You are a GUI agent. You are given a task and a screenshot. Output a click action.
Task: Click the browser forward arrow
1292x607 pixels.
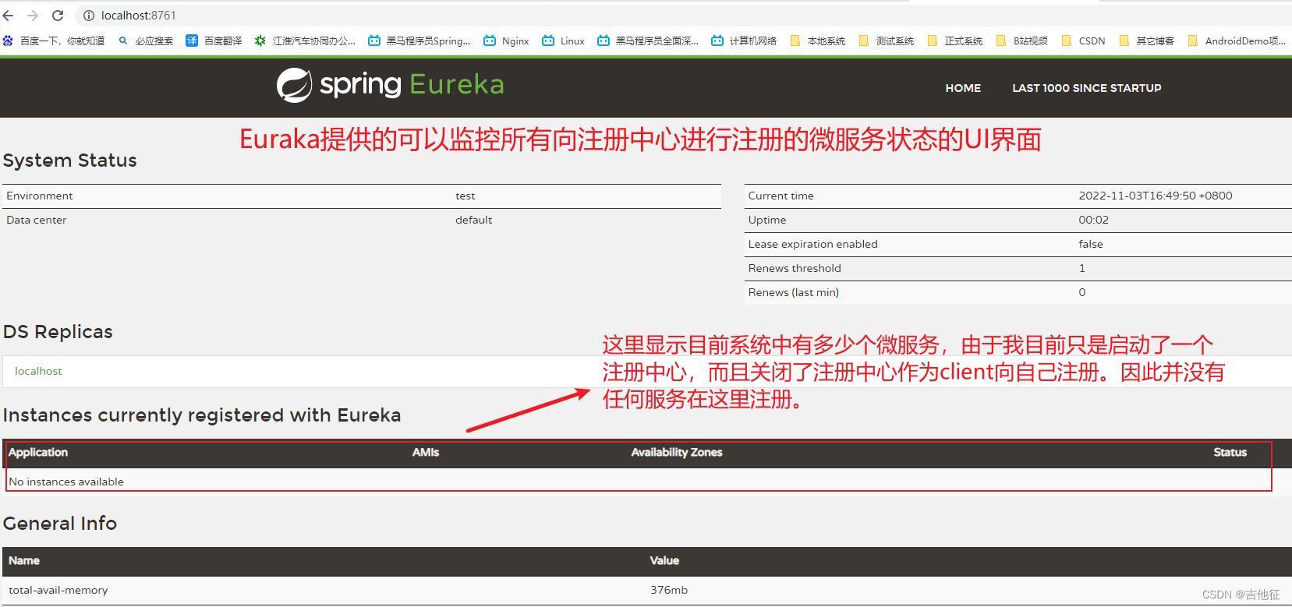pyautogui.click(x=33, y=16)
